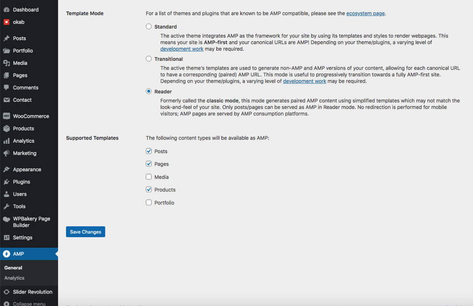Click the Posts pushpin icon
The image size is (473, 306).
point(6,38)
